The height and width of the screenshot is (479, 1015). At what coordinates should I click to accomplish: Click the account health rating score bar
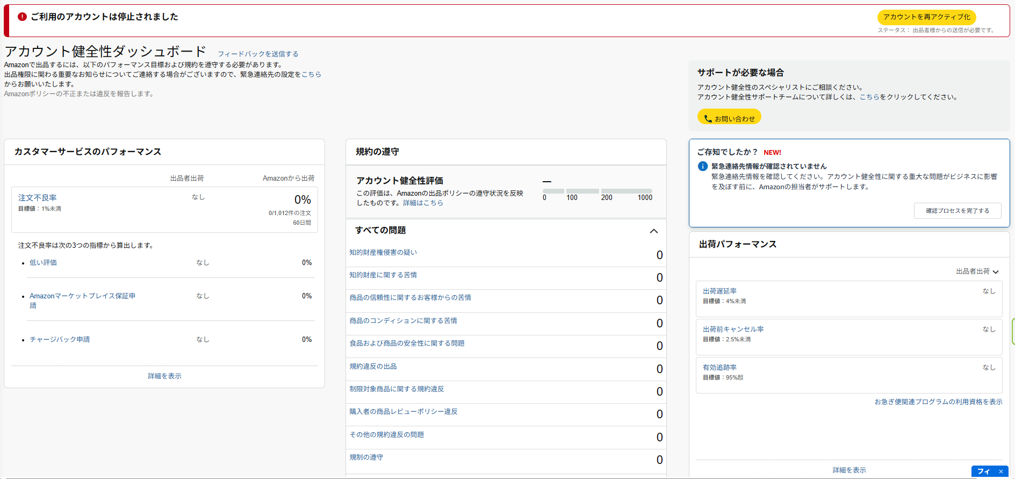[x=597, y=191]
